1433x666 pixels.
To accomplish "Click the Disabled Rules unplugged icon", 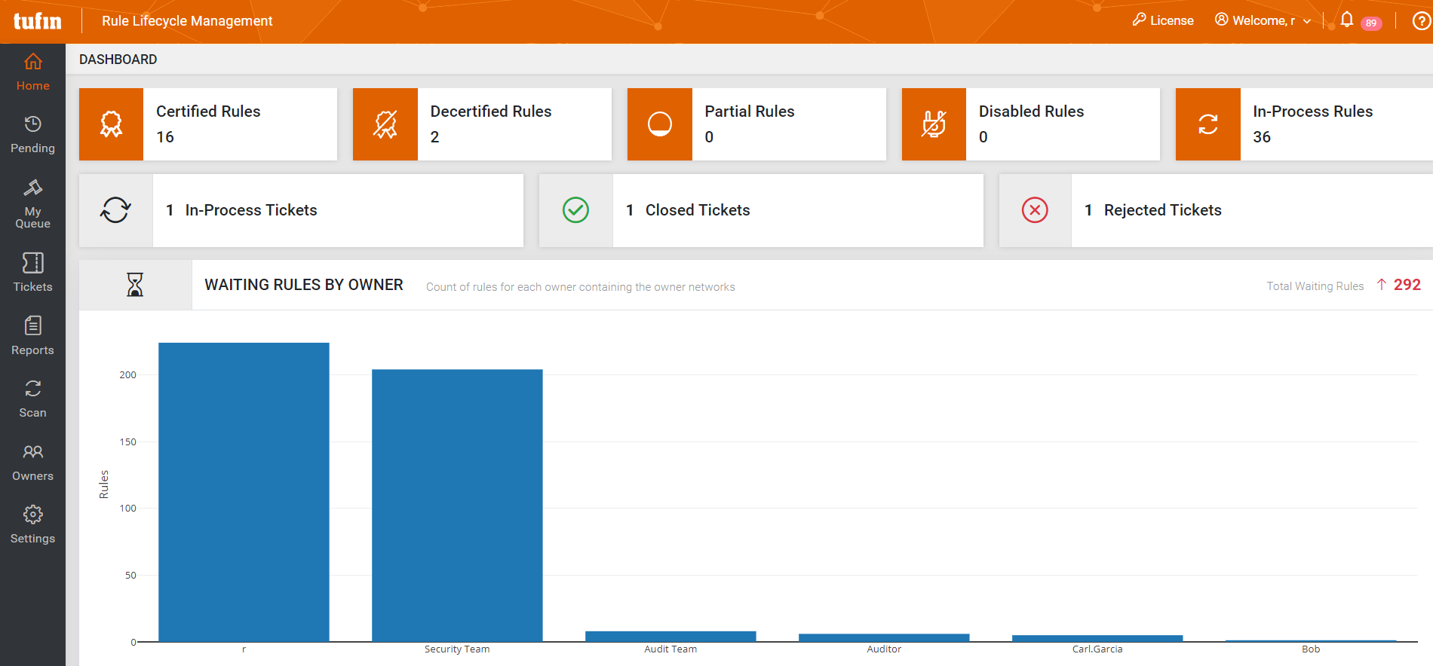I will (934, 124).
